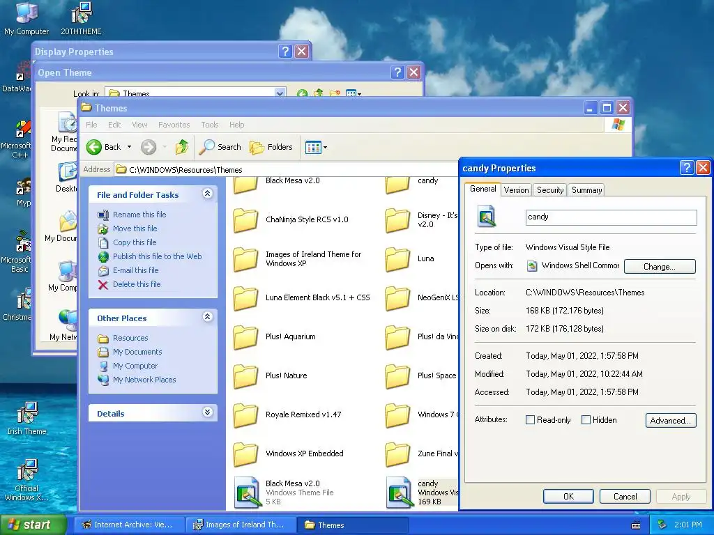
Task: Toggle the Folders pane button
Action: 271,147
